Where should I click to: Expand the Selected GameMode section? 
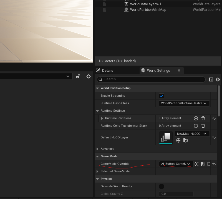[x=97, y=171]
